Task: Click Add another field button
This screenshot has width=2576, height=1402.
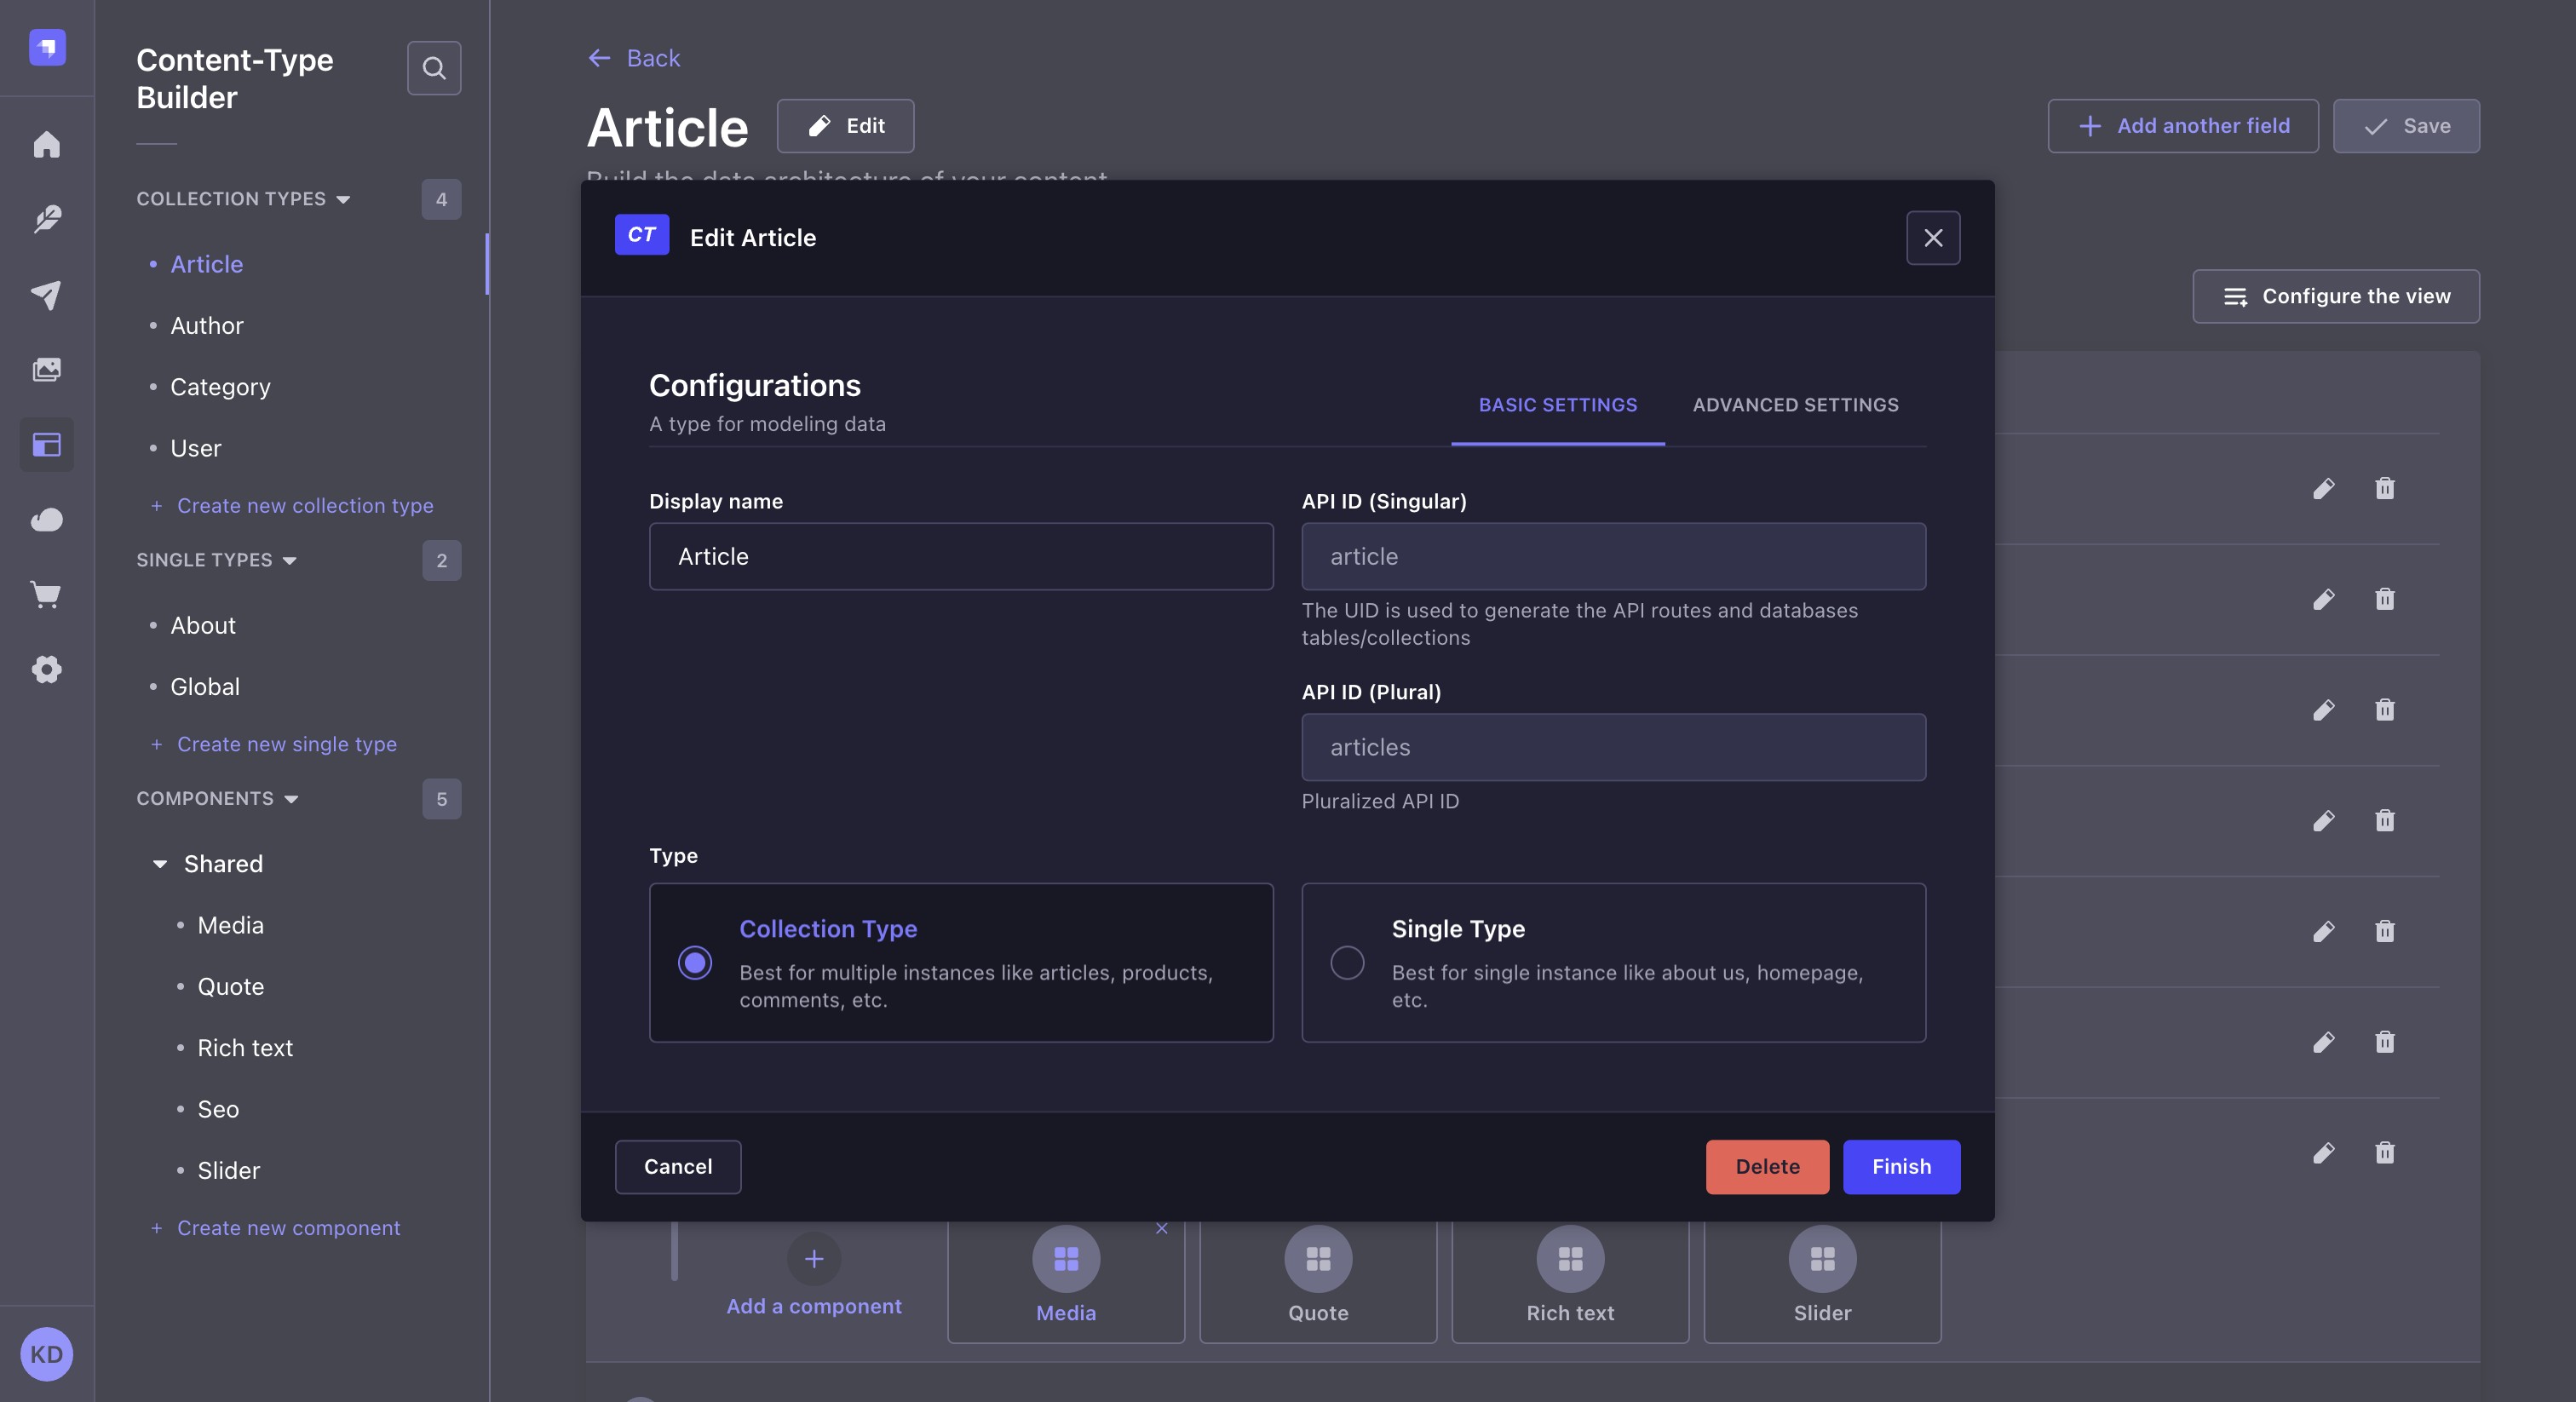Action: click(x=2183, y=126)
